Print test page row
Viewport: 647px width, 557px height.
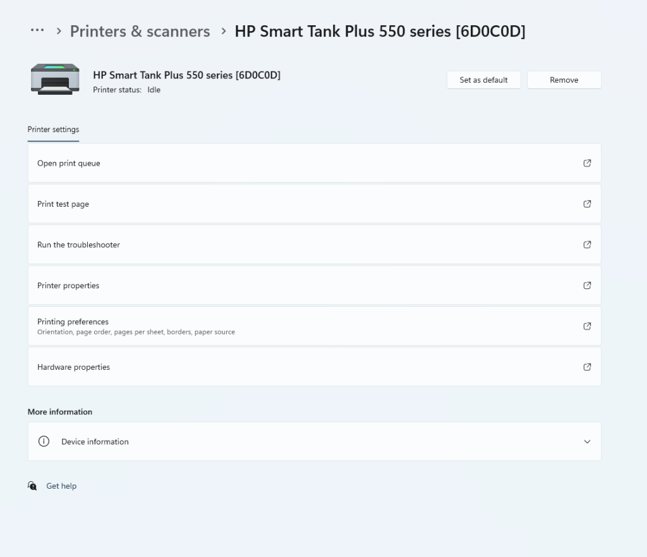click(x=315, y=204)
